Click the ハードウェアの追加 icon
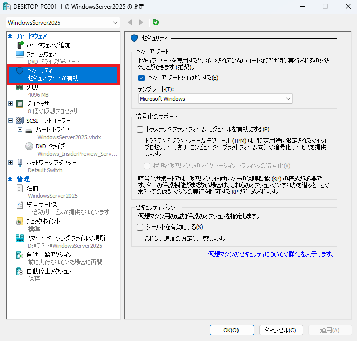Screen dimensions: 357x341 click(x=20, y=45)
